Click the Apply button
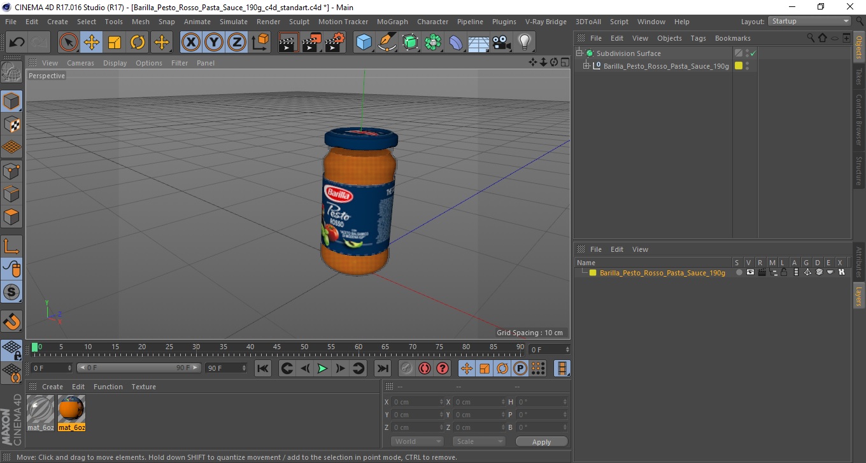 coord(541,442)
